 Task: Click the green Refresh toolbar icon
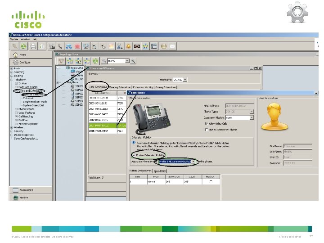click(24, 46)
